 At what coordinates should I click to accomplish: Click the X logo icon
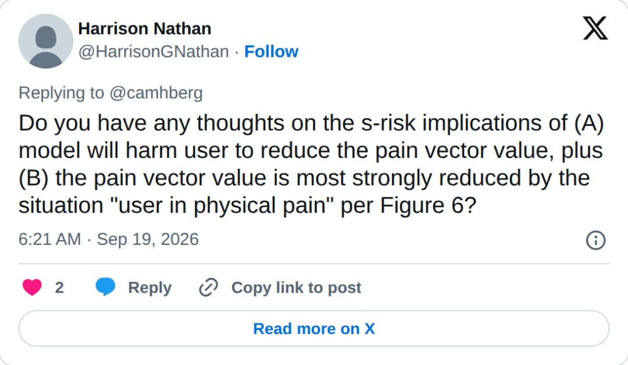pyautogui.click(x=595, y=28)
